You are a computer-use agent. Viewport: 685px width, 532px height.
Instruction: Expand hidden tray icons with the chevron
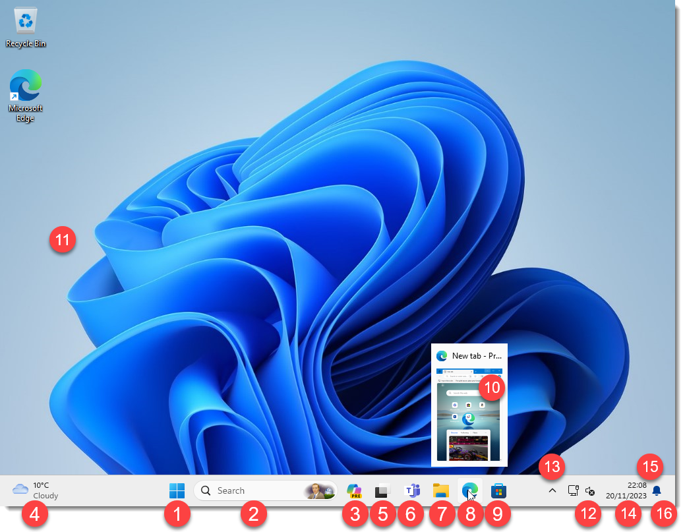(x=552, y=490)
